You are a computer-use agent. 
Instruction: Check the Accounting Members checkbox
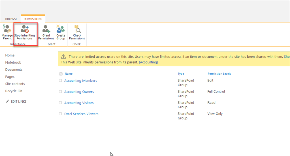point(60,81)
